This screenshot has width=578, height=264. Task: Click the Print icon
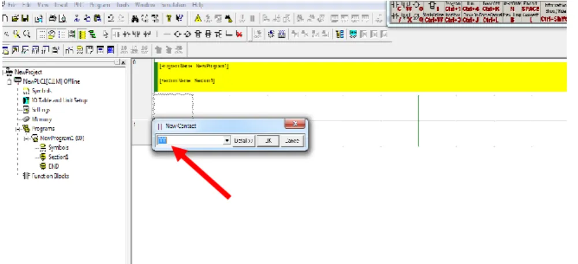[x=53, y=18]
